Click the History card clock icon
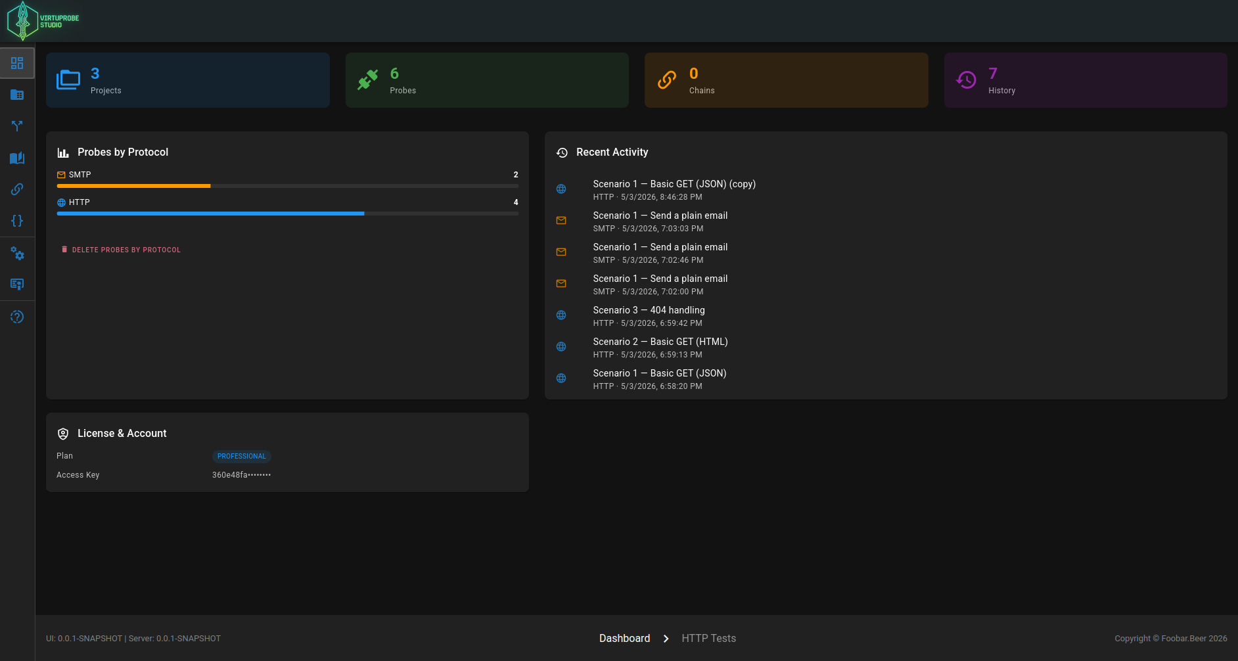 [966, 80]
